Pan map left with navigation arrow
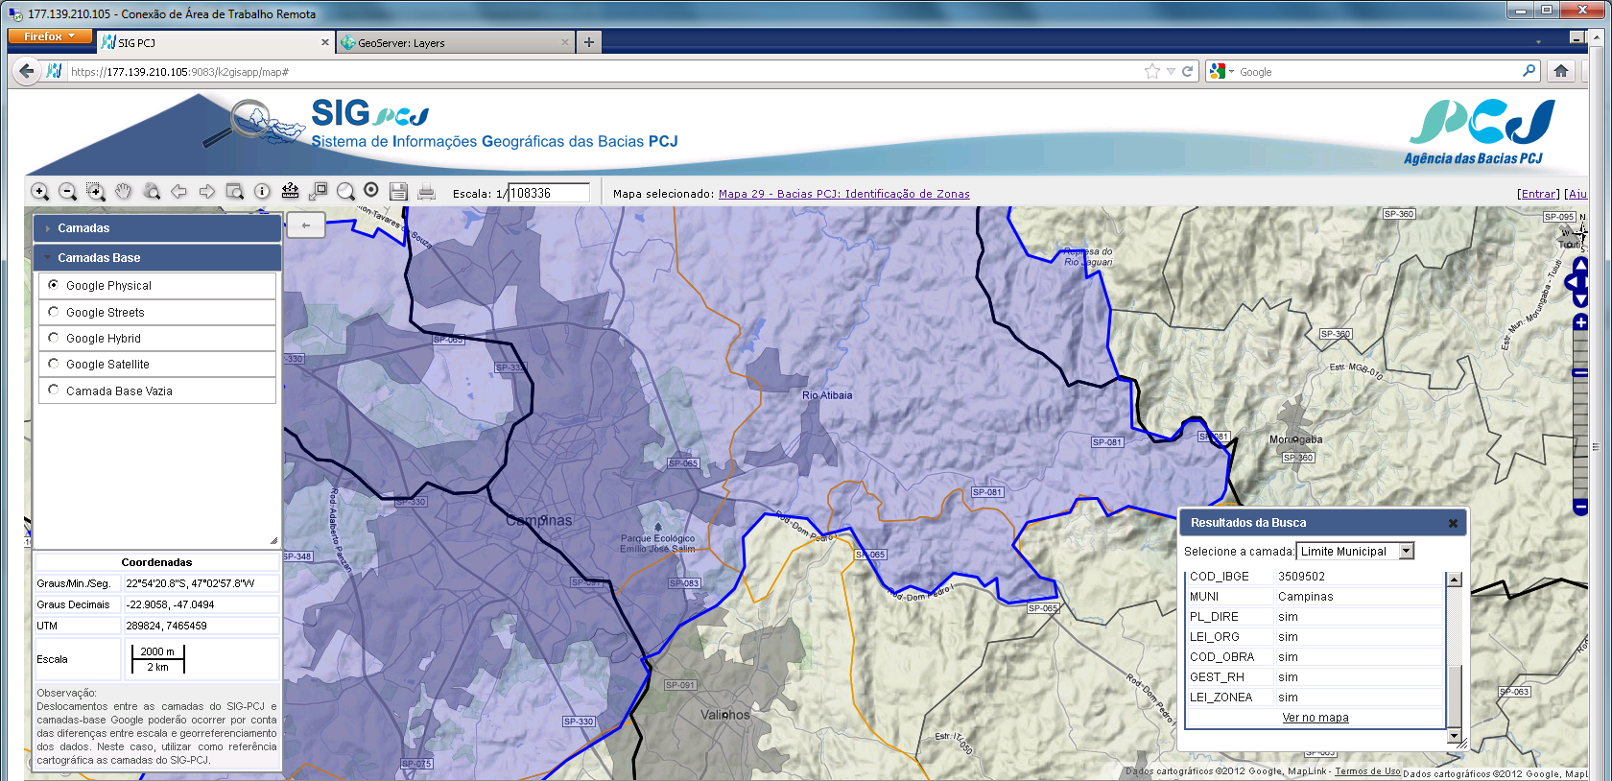The image size is (1612, 781). [x=1570, y=282]
